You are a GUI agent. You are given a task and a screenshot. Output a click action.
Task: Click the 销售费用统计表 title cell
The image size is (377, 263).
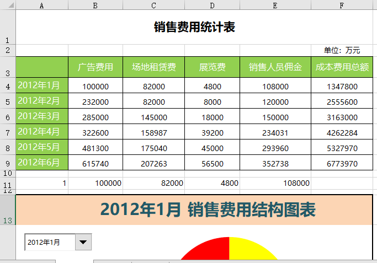click(194, 28)
